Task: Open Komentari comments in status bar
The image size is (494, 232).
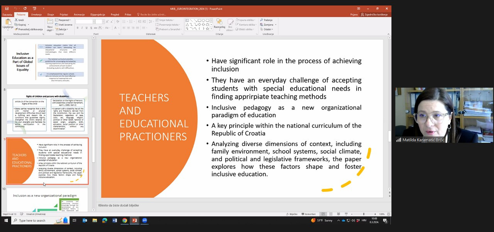Action: coord(308,214)
